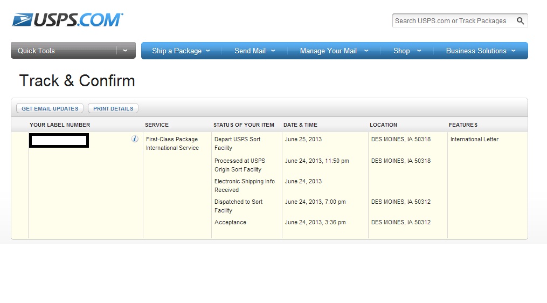The width and height of the screenshot is (547, 303).
Task: Click DES MOINES, IA 50318 in Depart row
Action: coord(401,139)
